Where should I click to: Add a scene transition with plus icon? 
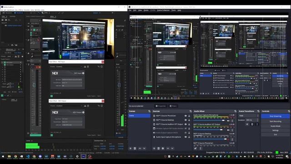247,124
